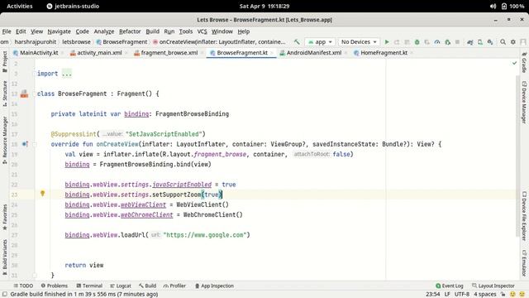Open the Activities overview in top bar

(x=20, y=6)
